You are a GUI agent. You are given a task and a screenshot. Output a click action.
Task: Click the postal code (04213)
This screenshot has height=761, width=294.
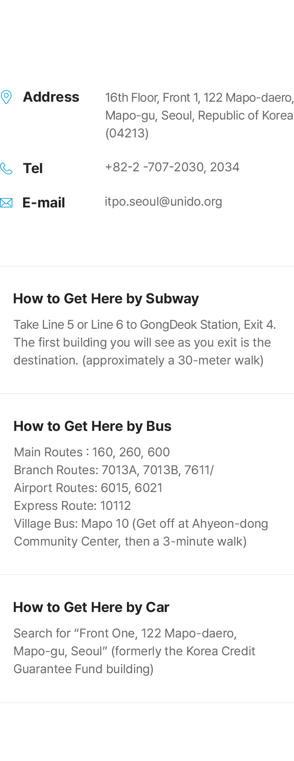point(127,133)
